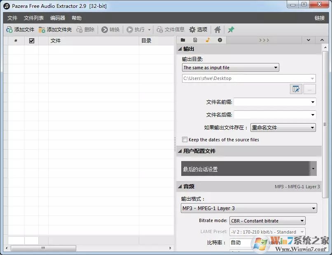Screen dimensions: 332x255
Task: Select the music note panel tab icon
Action: [207, 40]
